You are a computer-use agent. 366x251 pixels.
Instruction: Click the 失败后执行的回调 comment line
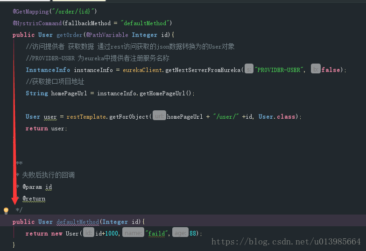click(x=49, y=175)
